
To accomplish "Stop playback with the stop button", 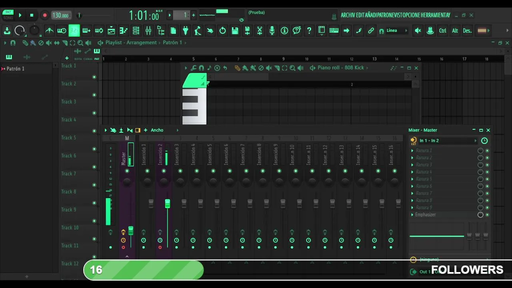I will [x=32, y=15].
